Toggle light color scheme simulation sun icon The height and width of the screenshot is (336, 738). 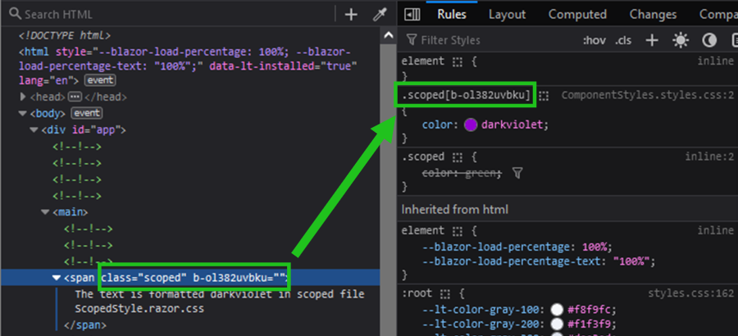coord(681,40)
